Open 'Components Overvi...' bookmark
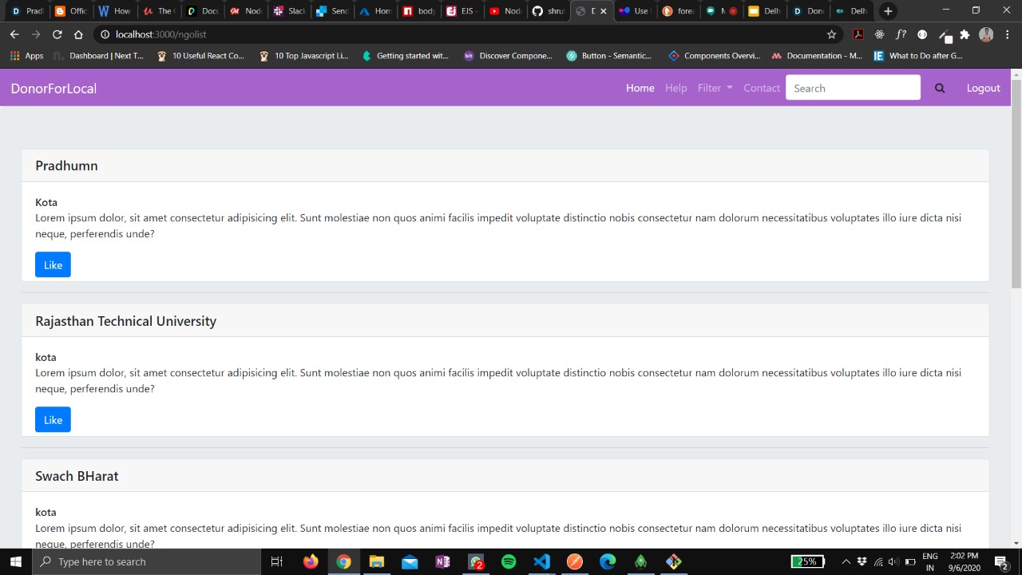This screenshot has height=575, width=1022. (714, 56)
